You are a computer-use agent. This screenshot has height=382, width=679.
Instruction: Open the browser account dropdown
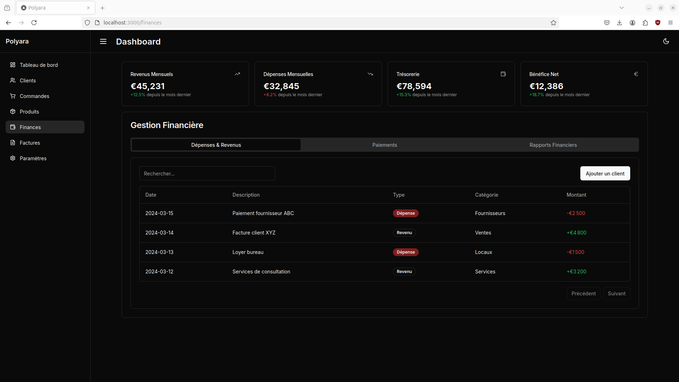(632, 22)
